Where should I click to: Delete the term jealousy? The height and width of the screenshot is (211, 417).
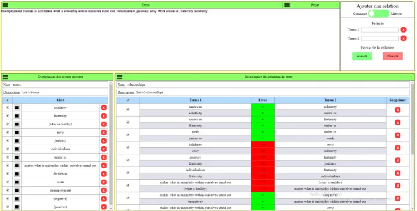[104, 141]
